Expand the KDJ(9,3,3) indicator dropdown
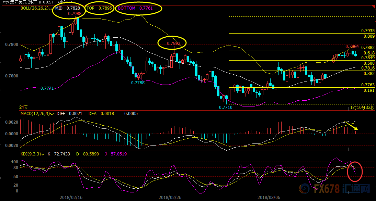 43,154
